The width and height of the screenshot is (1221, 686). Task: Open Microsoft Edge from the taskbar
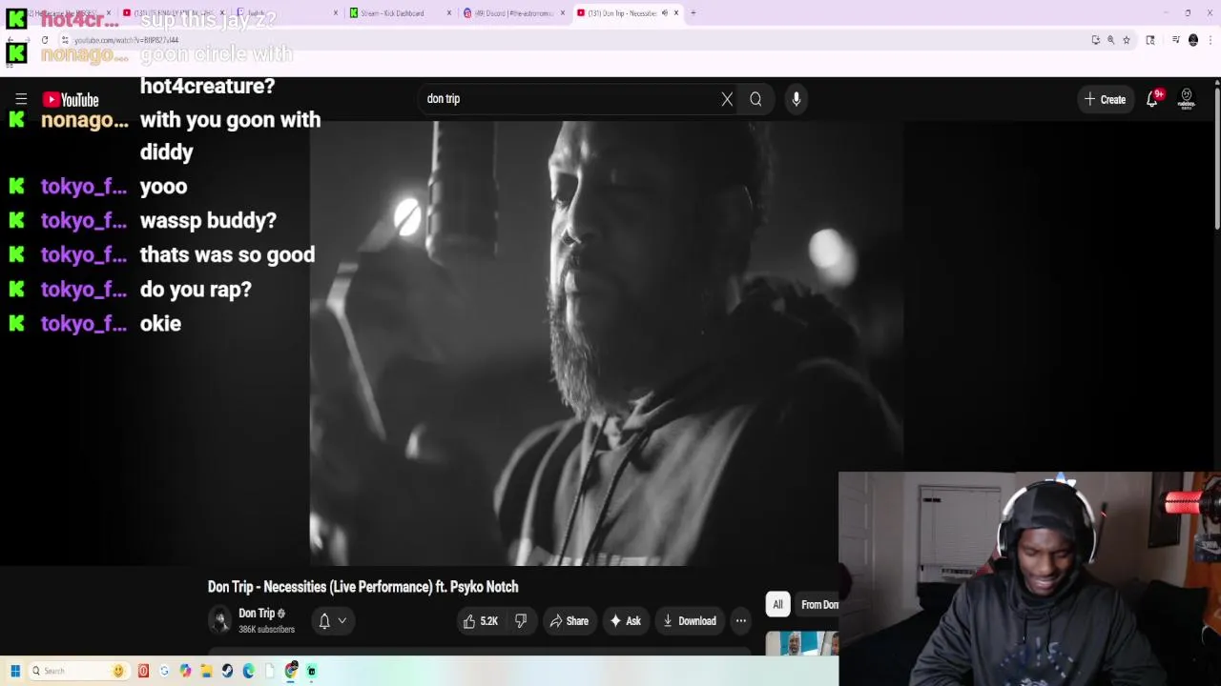click(x=248, y=671)
